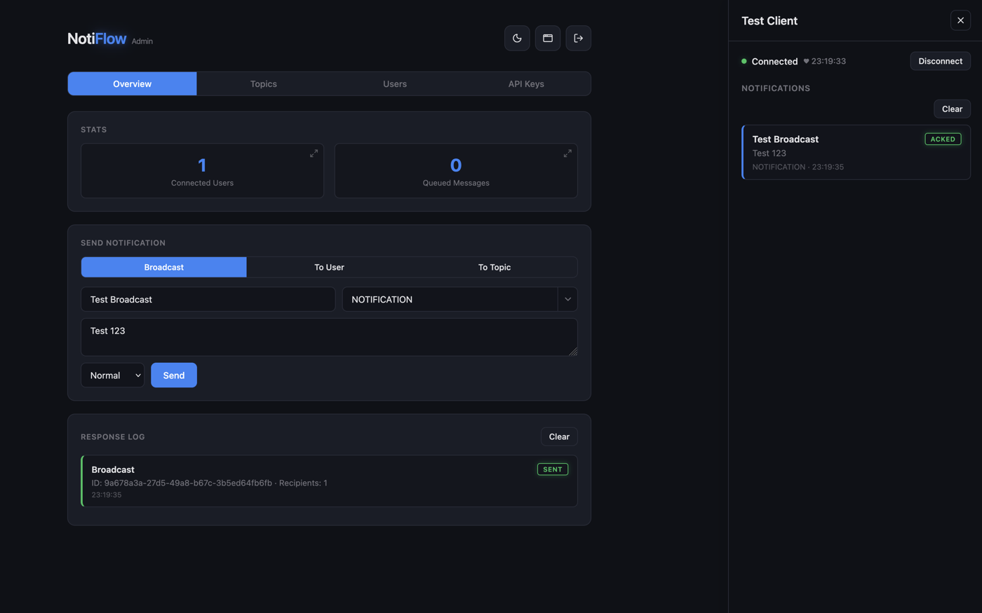
Task: Click the Connected Users count
Action: pos(202,165)
